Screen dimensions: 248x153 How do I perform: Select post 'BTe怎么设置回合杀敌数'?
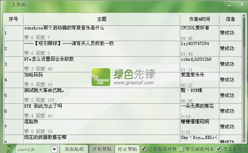tap(49, 59)
